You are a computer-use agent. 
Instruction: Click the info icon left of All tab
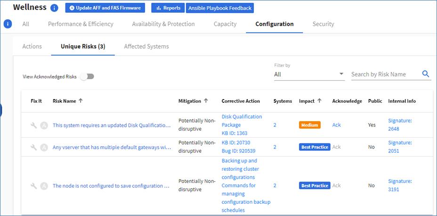(8, 24)
